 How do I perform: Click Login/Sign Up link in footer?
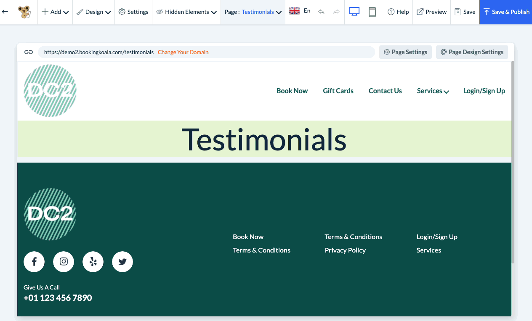[x=437, y=237]
